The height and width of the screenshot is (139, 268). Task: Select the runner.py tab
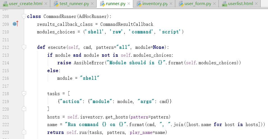pos(115,4)
